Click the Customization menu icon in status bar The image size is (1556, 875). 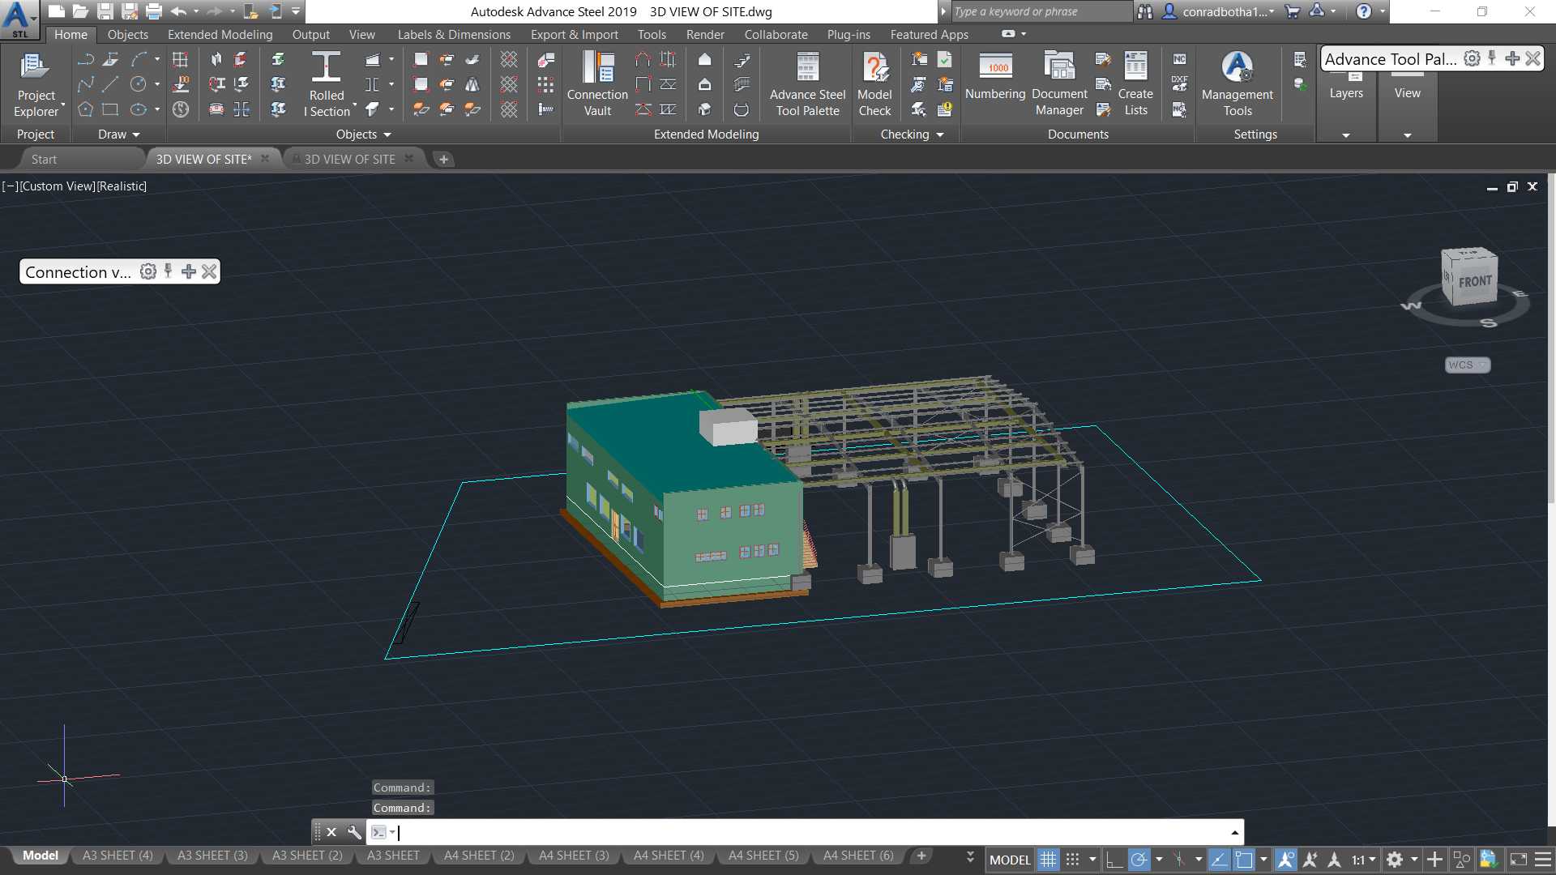(1543, 860)
